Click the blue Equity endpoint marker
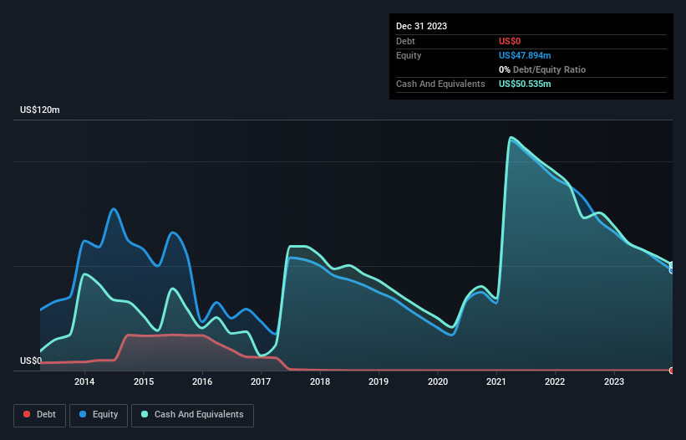Screen dimensions: 686x440 (x=672, y=270)
